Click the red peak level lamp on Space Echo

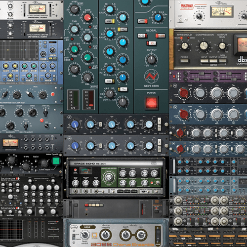click(75, 170)
